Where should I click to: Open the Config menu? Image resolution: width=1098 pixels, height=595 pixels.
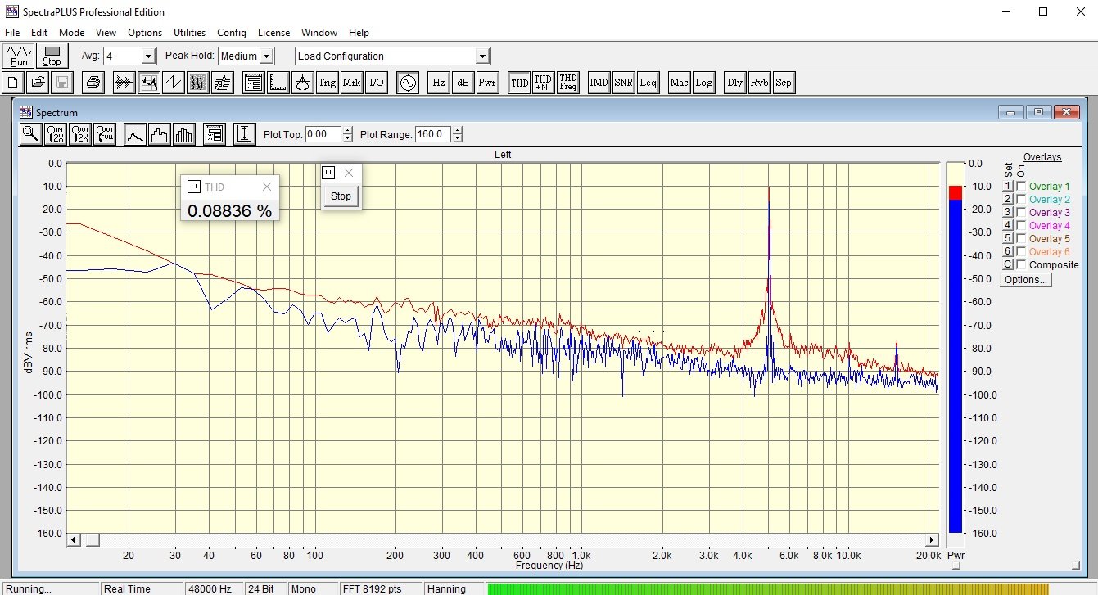tap(232, 33)
